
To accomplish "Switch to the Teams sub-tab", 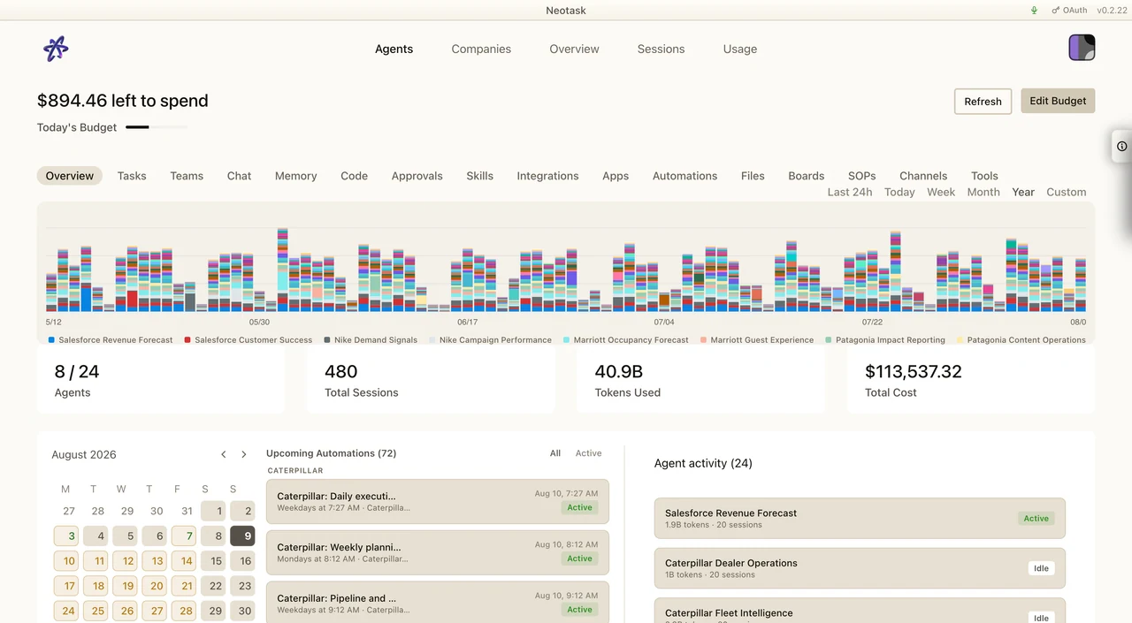I will 187,176.
